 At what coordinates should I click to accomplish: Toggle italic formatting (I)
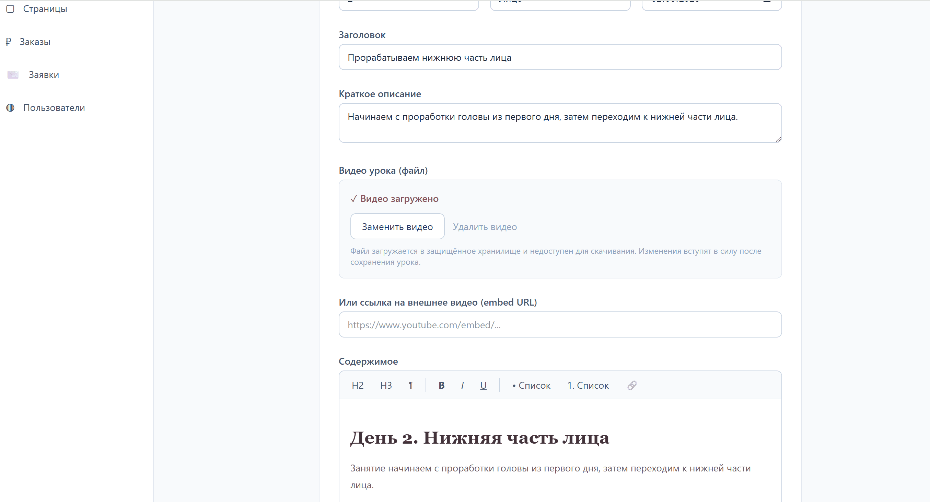[x=463, y=385]
